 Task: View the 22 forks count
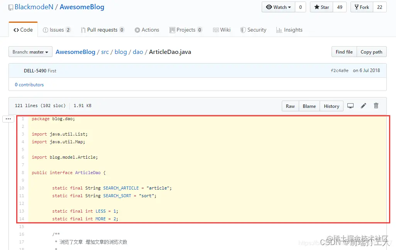point(379,7)
